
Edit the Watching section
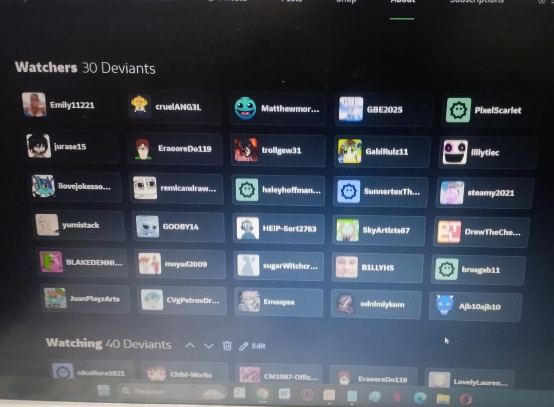coord(253,346)
